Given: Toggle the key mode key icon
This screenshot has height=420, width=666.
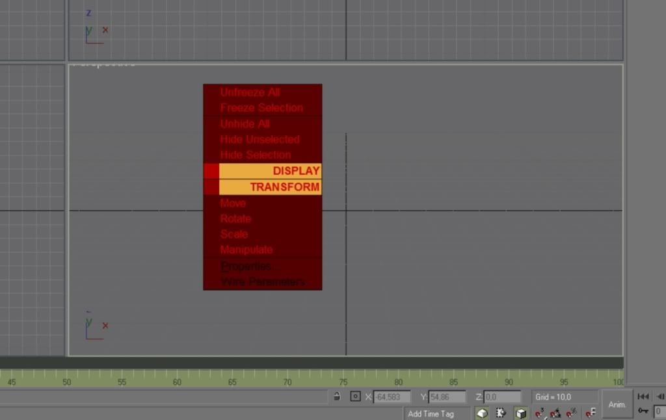Looking at the screenshot, I should (x=643, y=411).
